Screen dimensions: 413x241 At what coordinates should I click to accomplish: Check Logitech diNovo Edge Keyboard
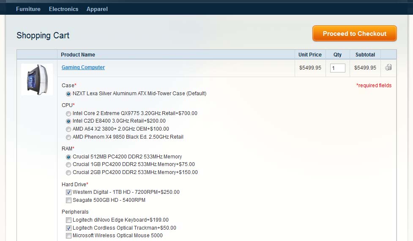[69, 220]
